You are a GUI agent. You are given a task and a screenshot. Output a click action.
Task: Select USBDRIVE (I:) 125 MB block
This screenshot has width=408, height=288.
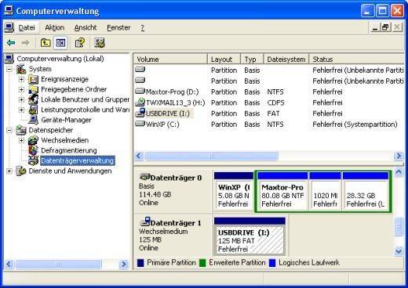pos(250,236)
